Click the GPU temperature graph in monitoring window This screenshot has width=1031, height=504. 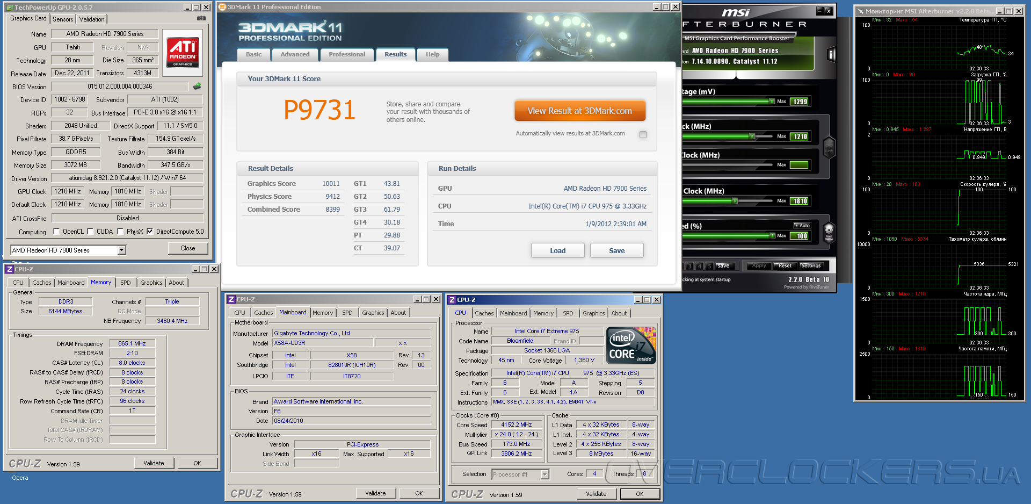pos(939,46)
